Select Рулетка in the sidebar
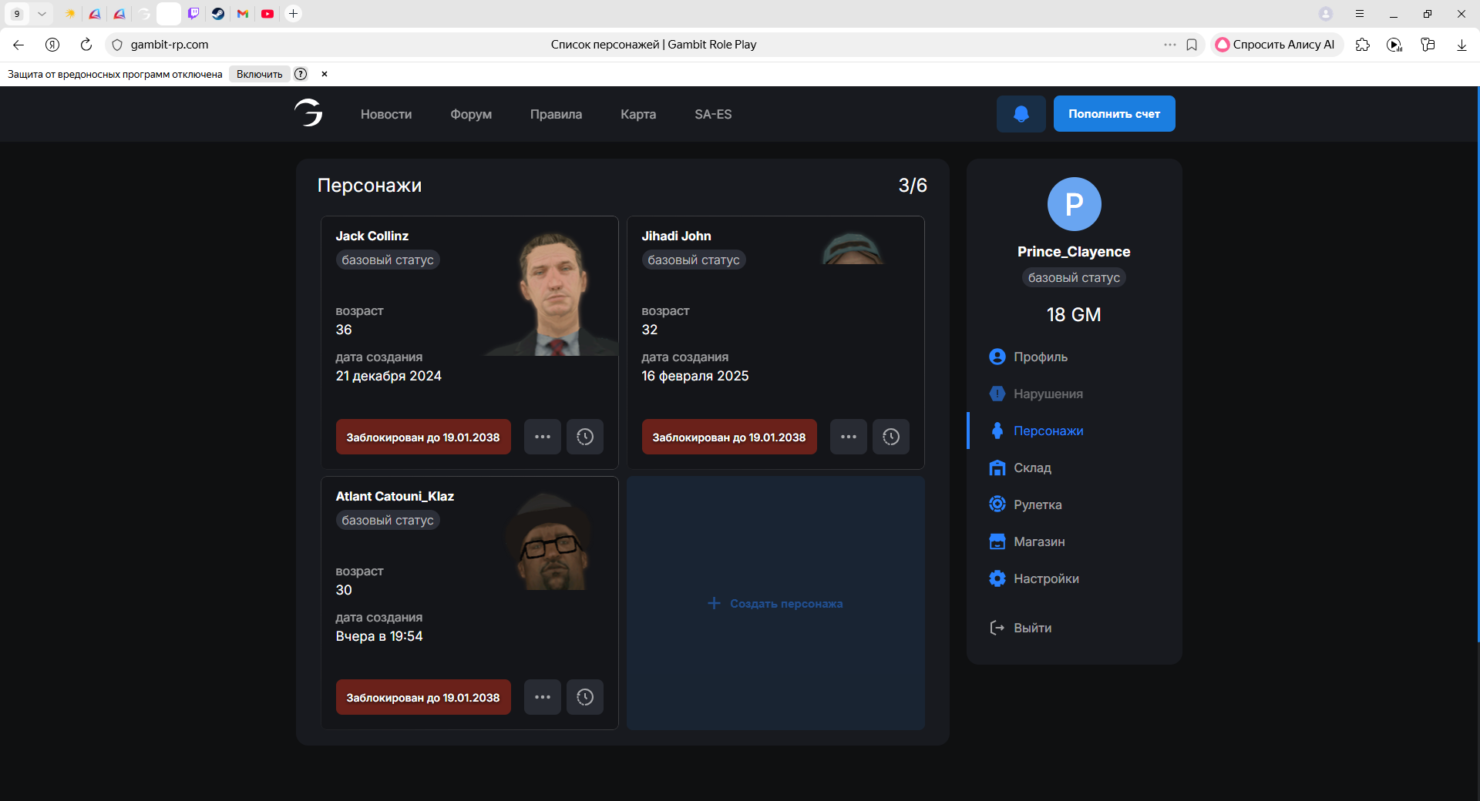 click(x=1037, y=504)
